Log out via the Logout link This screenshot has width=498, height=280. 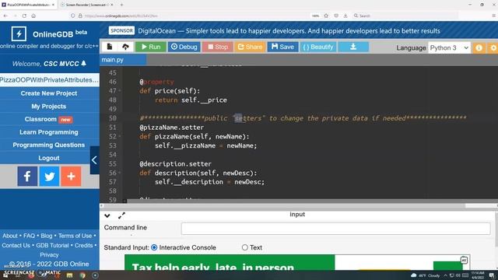49,158
